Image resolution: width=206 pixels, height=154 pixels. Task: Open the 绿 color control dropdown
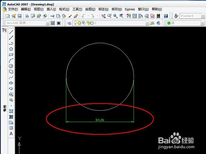click(x=203, y=23)
